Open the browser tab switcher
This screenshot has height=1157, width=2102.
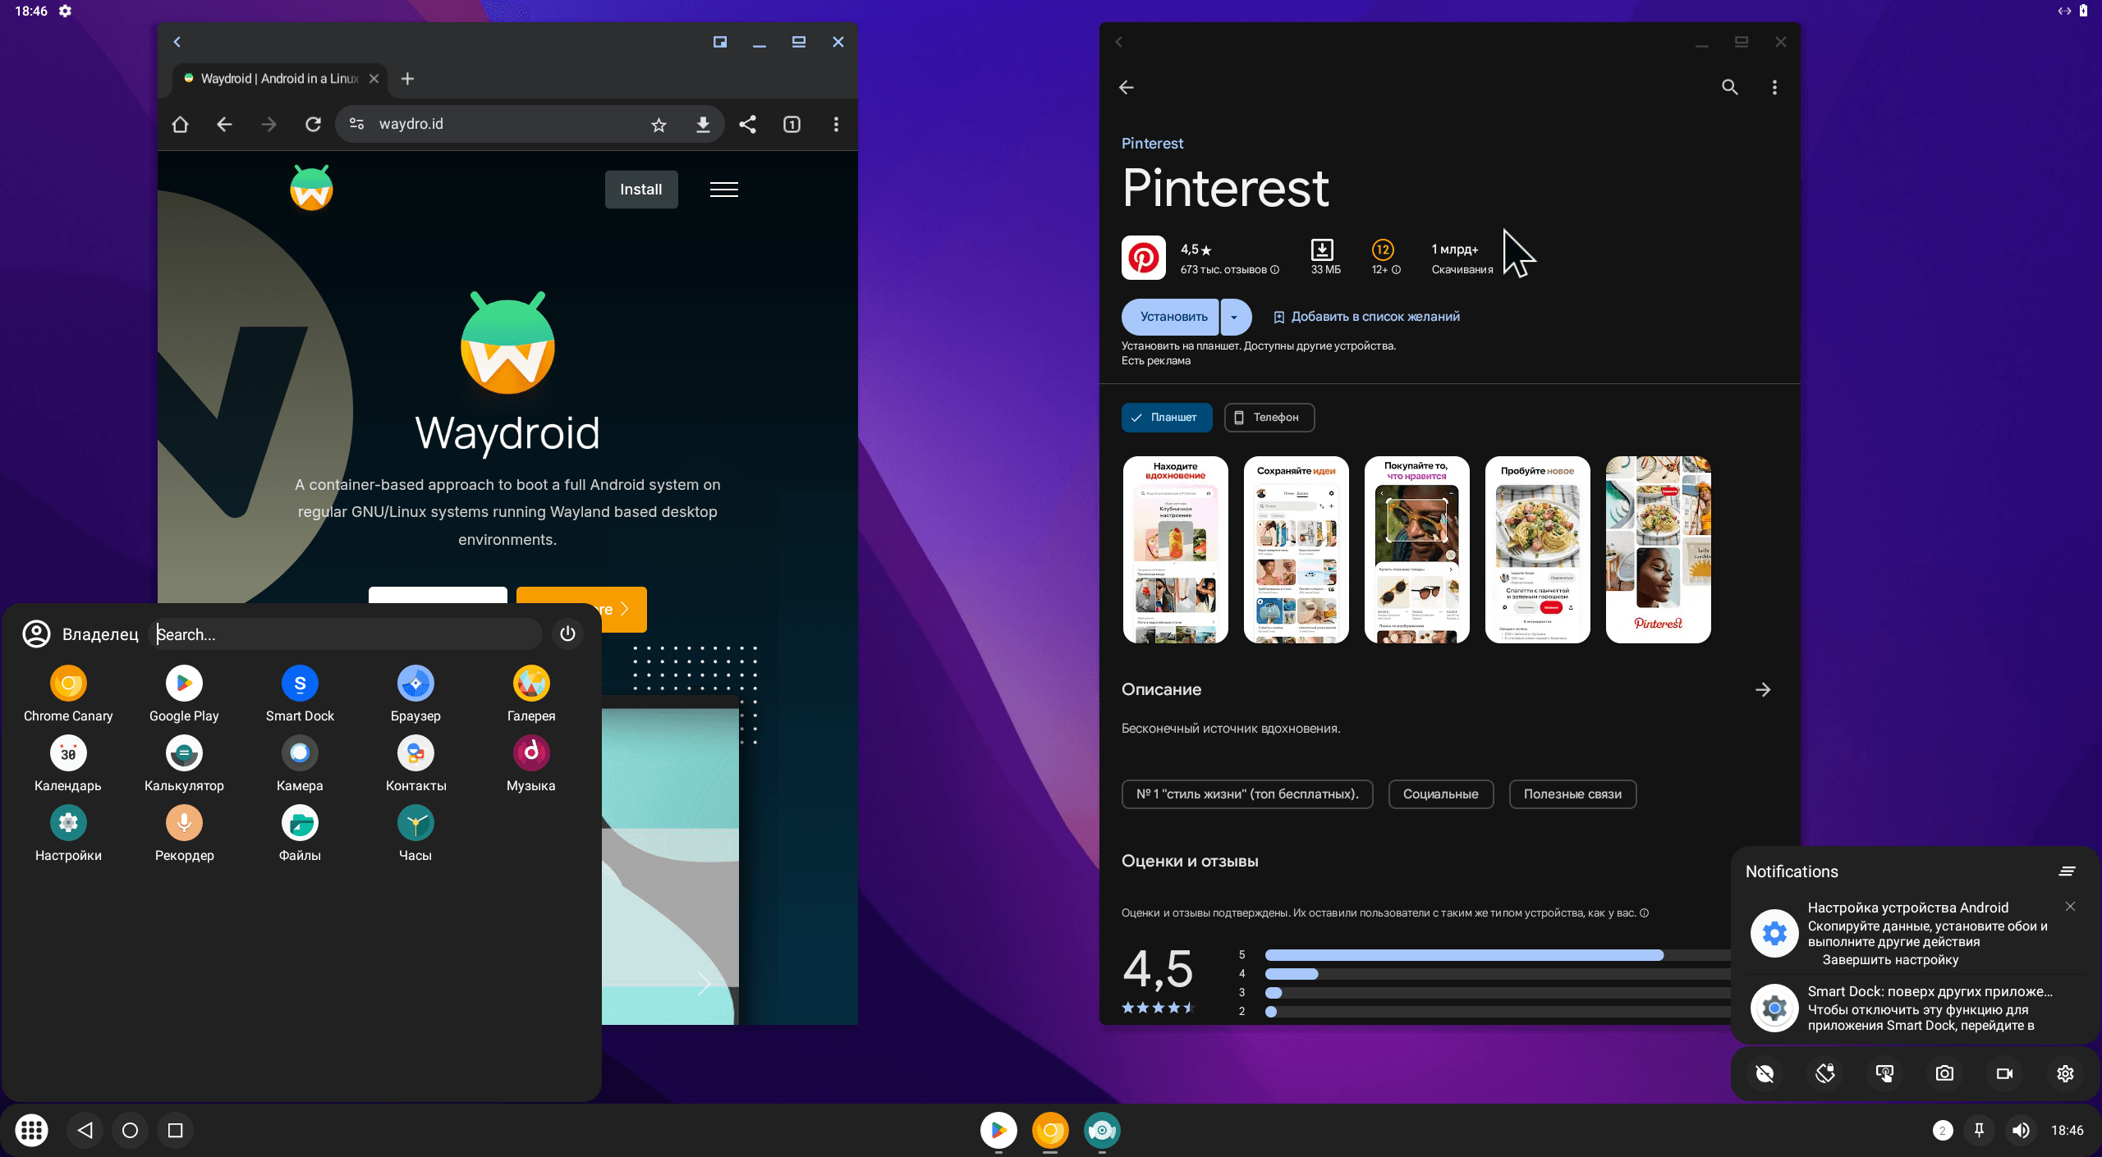pos(792,124)
